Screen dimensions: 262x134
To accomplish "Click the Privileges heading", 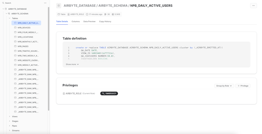I will pos(70,85).
